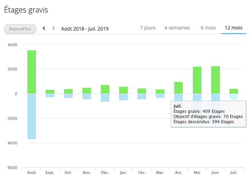Select the green Mai bar

point(197,80)
